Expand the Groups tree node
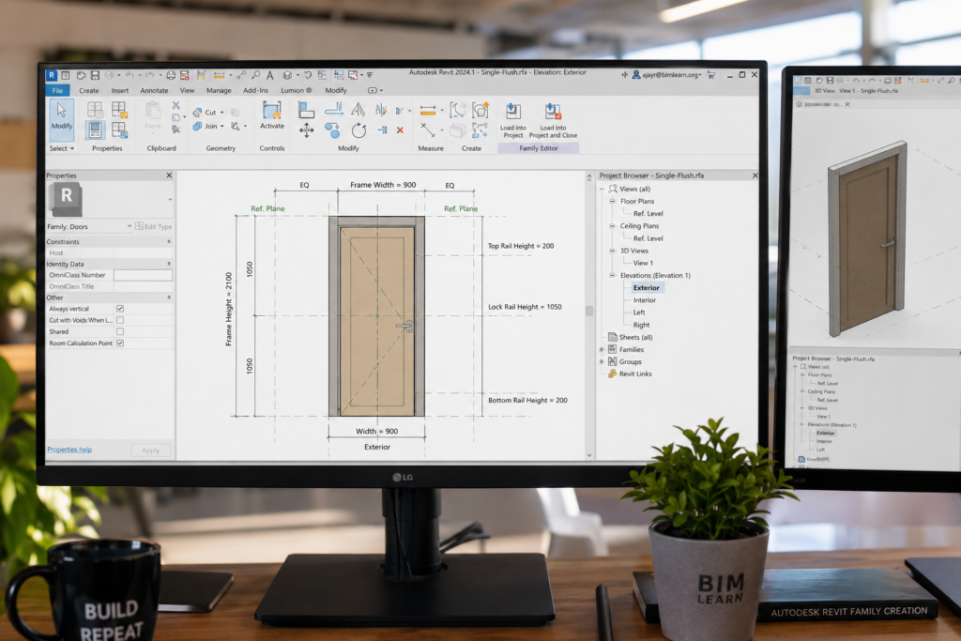This screenshot has height=641, width=961. [x=602, y=361]
